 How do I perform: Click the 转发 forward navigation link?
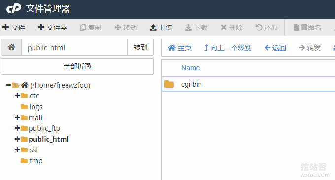pos(309,48)
